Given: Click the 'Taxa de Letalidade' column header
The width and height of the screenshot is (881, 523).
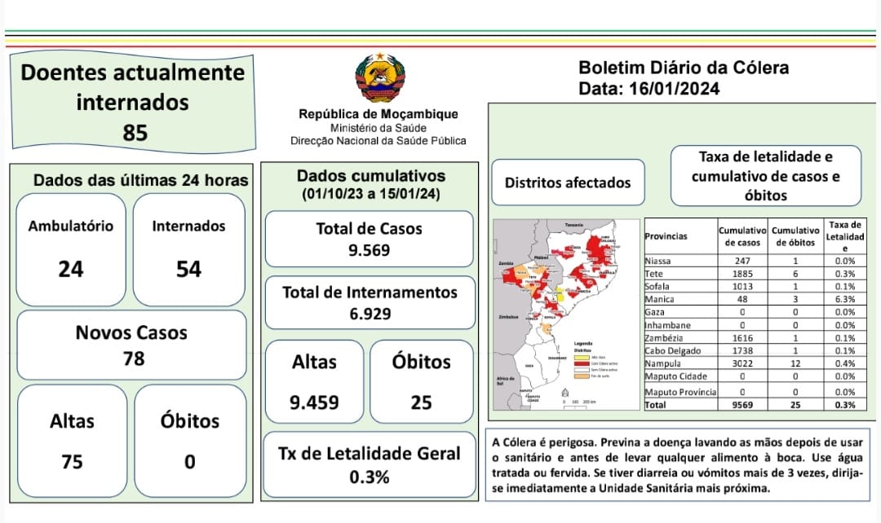Looking at the screenshot, I should [844, 236].
